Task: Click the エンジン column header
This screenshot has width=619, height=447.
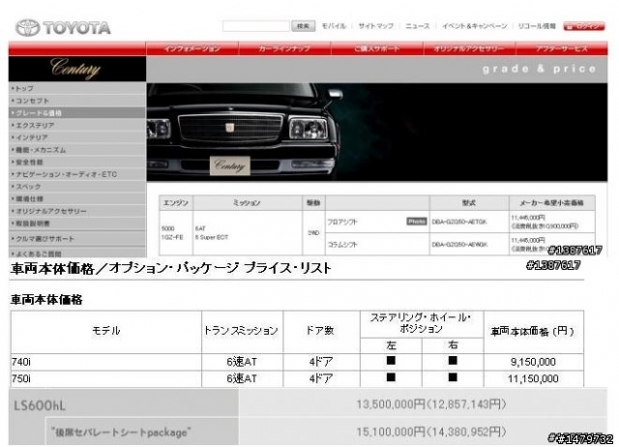Action: 176,203
